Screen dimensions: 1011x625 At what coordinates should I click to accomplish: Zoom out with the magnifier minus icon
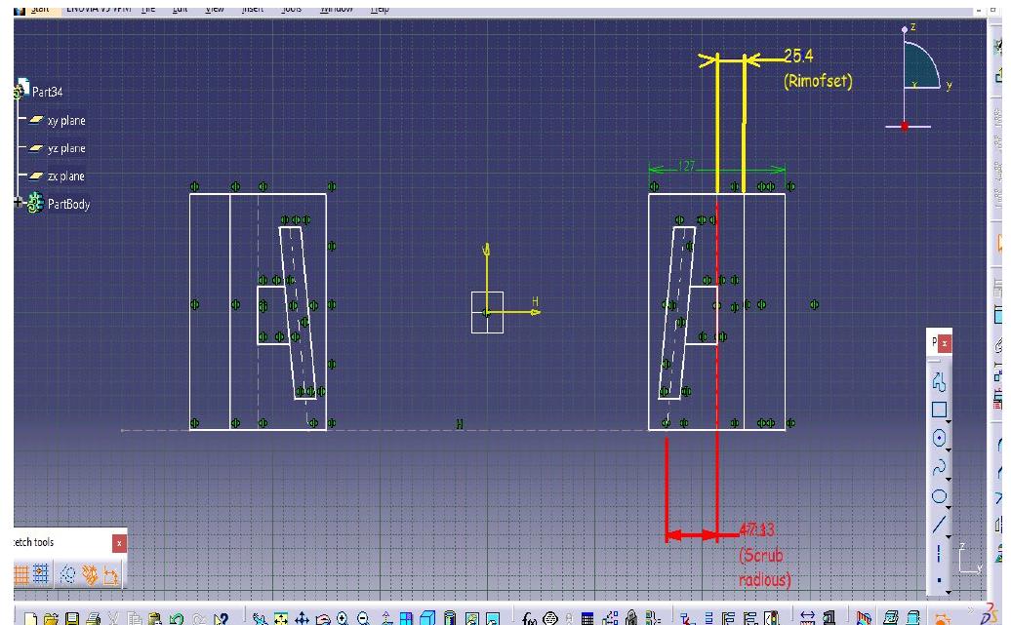click(x=364, y=619)
